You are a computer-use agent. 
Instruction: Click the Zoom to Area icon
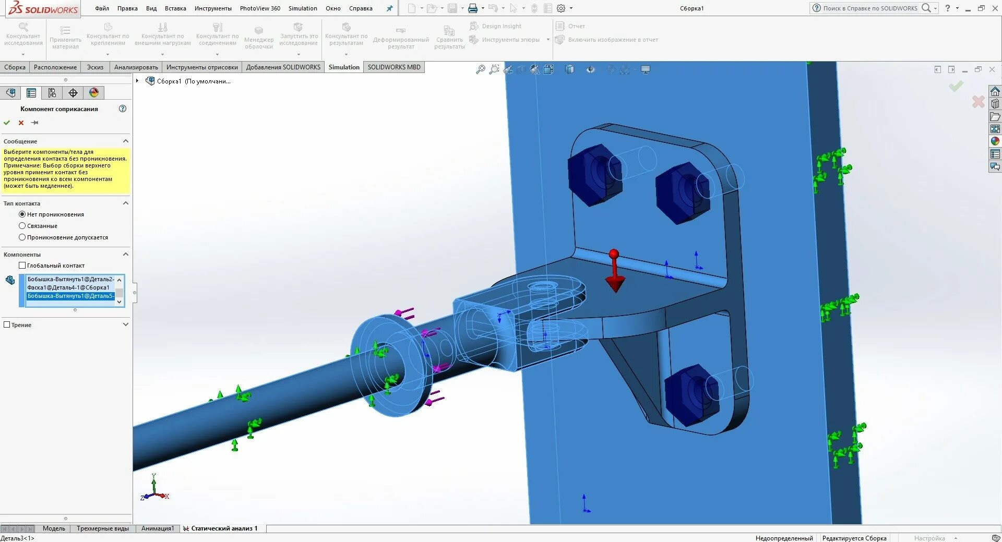pyautogui.click(x=494, y=69)
